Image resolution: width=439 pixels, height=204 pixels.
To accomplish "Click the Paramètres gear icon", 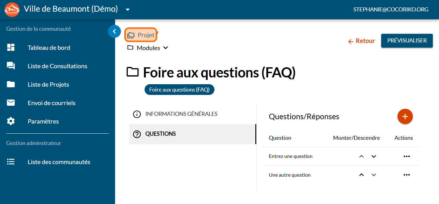I will pos(11,121).
